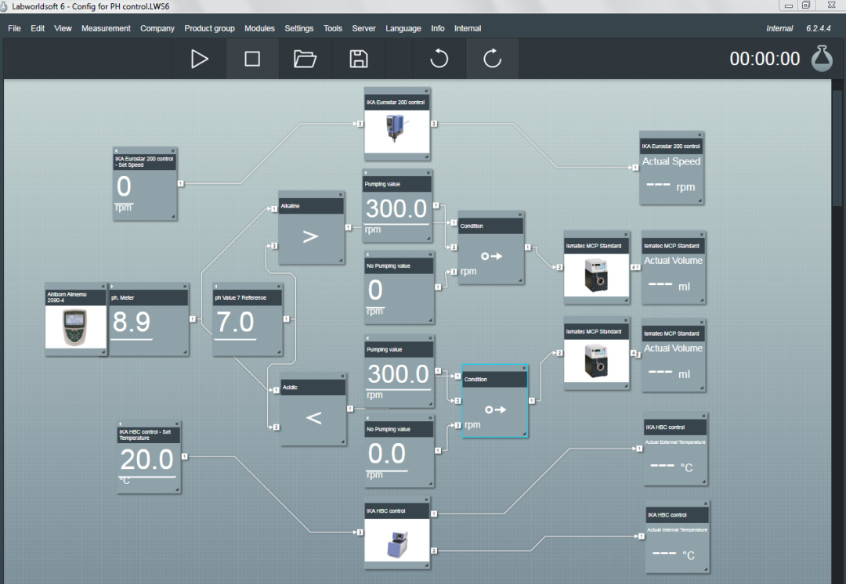Edit lower No Pumping value 0.0 rpm

pos(387,454)
